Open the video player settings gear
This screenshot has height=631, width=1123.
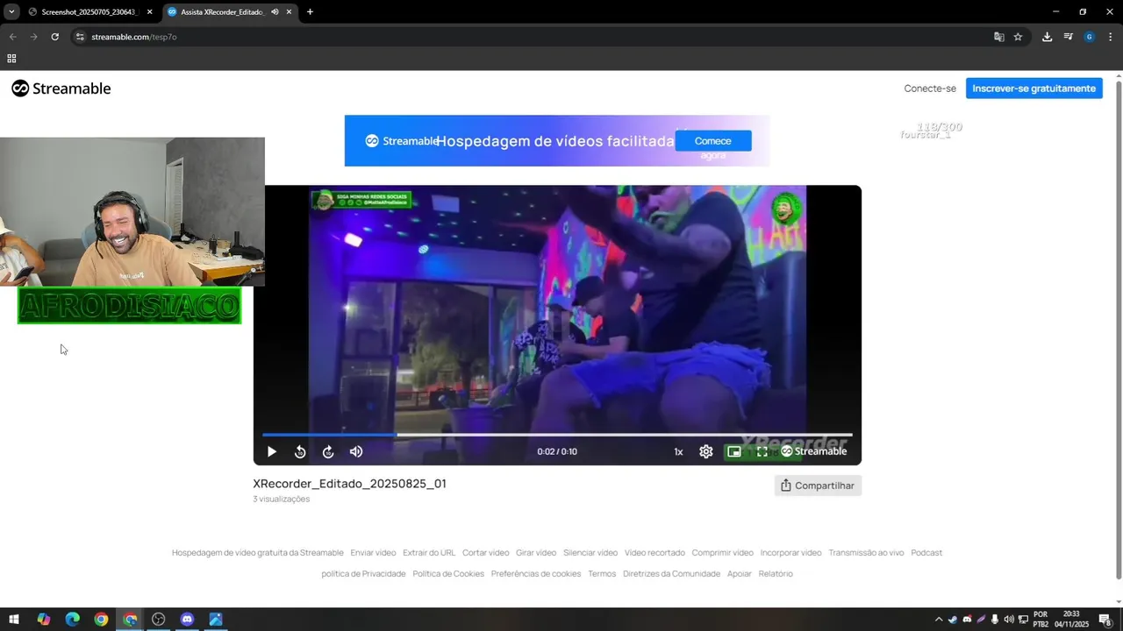coord(706,452)
